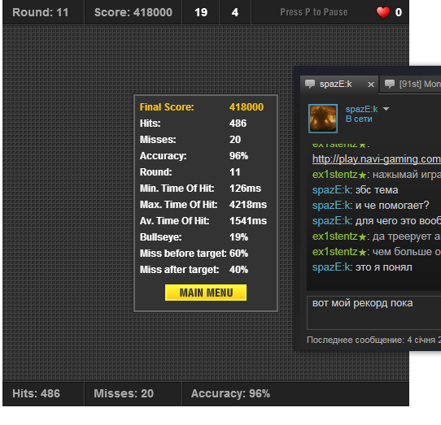This screenshot has height=425, width=441.
Task: Close the spazE:k chat tab
Action: [x=371, y=85]
